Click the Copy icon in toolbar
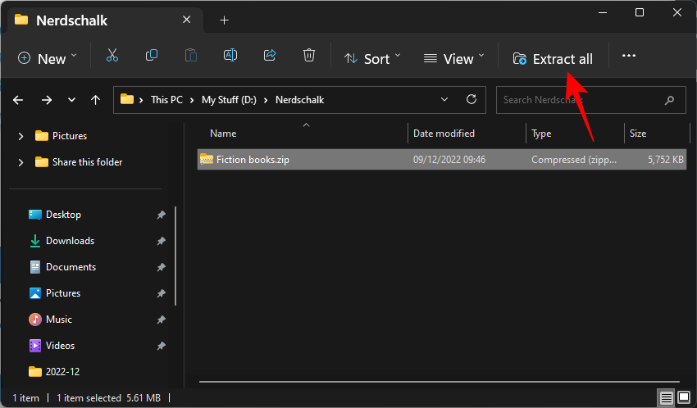Screen dimensions: 697x408 (x=152, y=57)
